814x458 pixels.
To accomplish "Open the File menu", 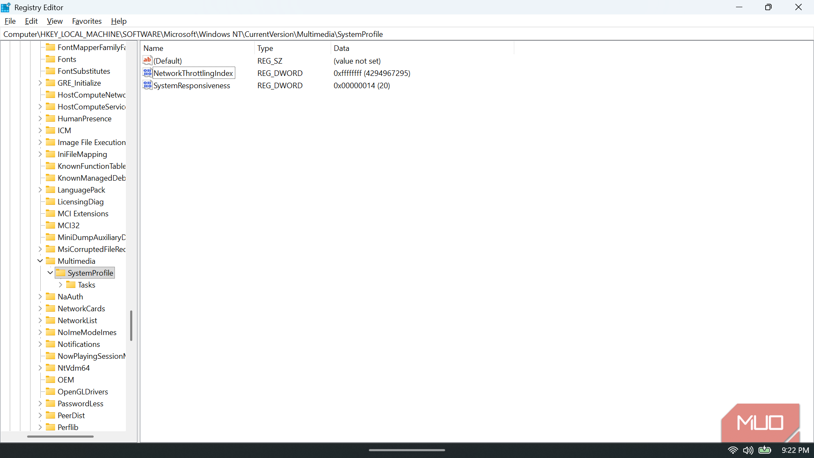I will tap(10, 21).
